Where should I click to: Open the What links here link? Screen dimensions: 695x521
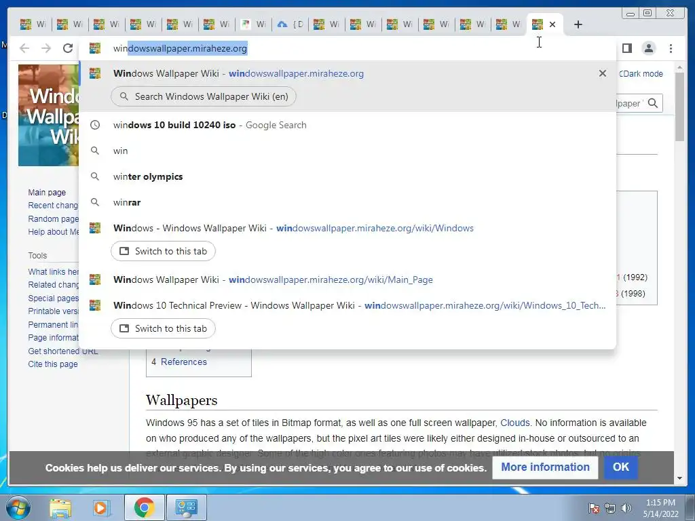(x=53, y=271)
